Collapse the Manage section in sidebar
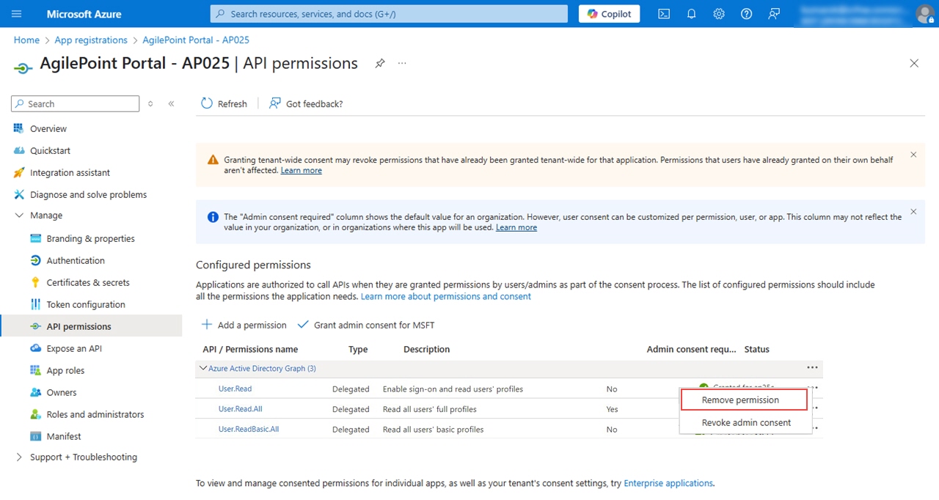The image size is (939, 500). [x=19, y=216]
